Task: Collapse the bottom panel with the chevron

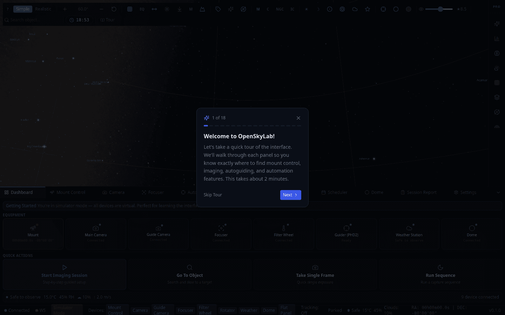Action: pyautogui.click(x=498, y=192)
